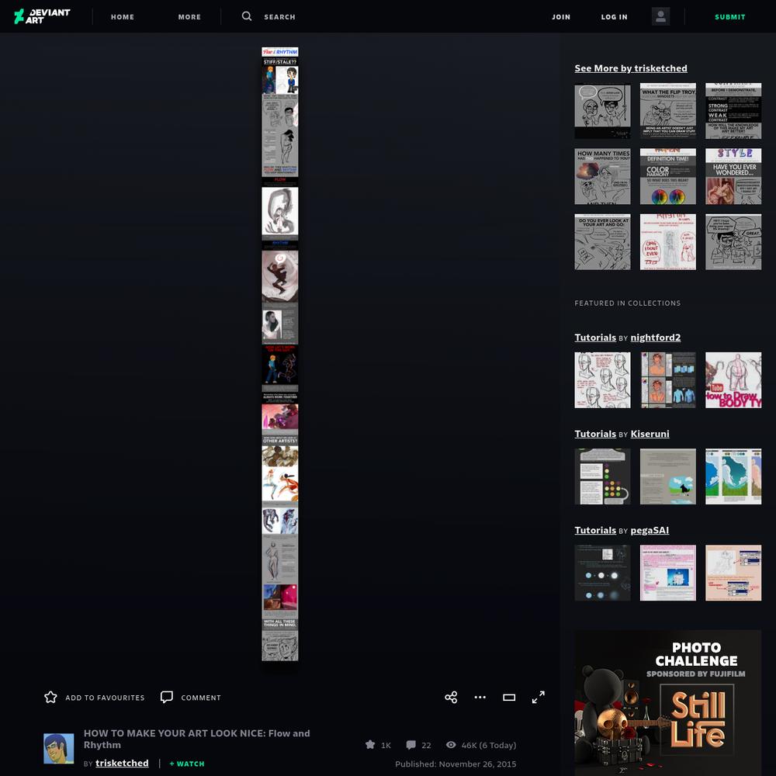The height and width of the screenshot is (776, 776).
Task: Click the Comment speech bubble icon
Action: [167, 697]
